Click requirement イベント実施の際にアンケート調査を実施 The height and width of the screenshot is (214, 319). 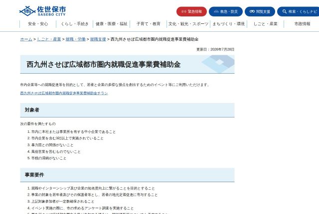click(82, 208)
